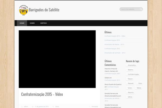Viewport: 162px width, 108px height.
Task: Click the Últimos heading
Action: tap(108, 32)
